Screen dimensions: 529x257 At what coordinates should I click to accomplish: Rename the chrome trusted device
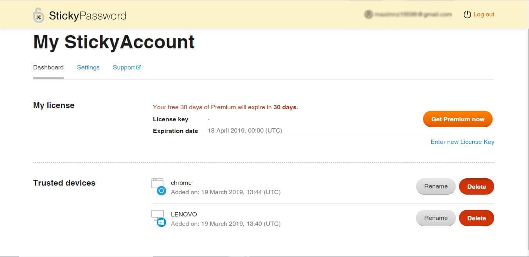coord(436,186)
